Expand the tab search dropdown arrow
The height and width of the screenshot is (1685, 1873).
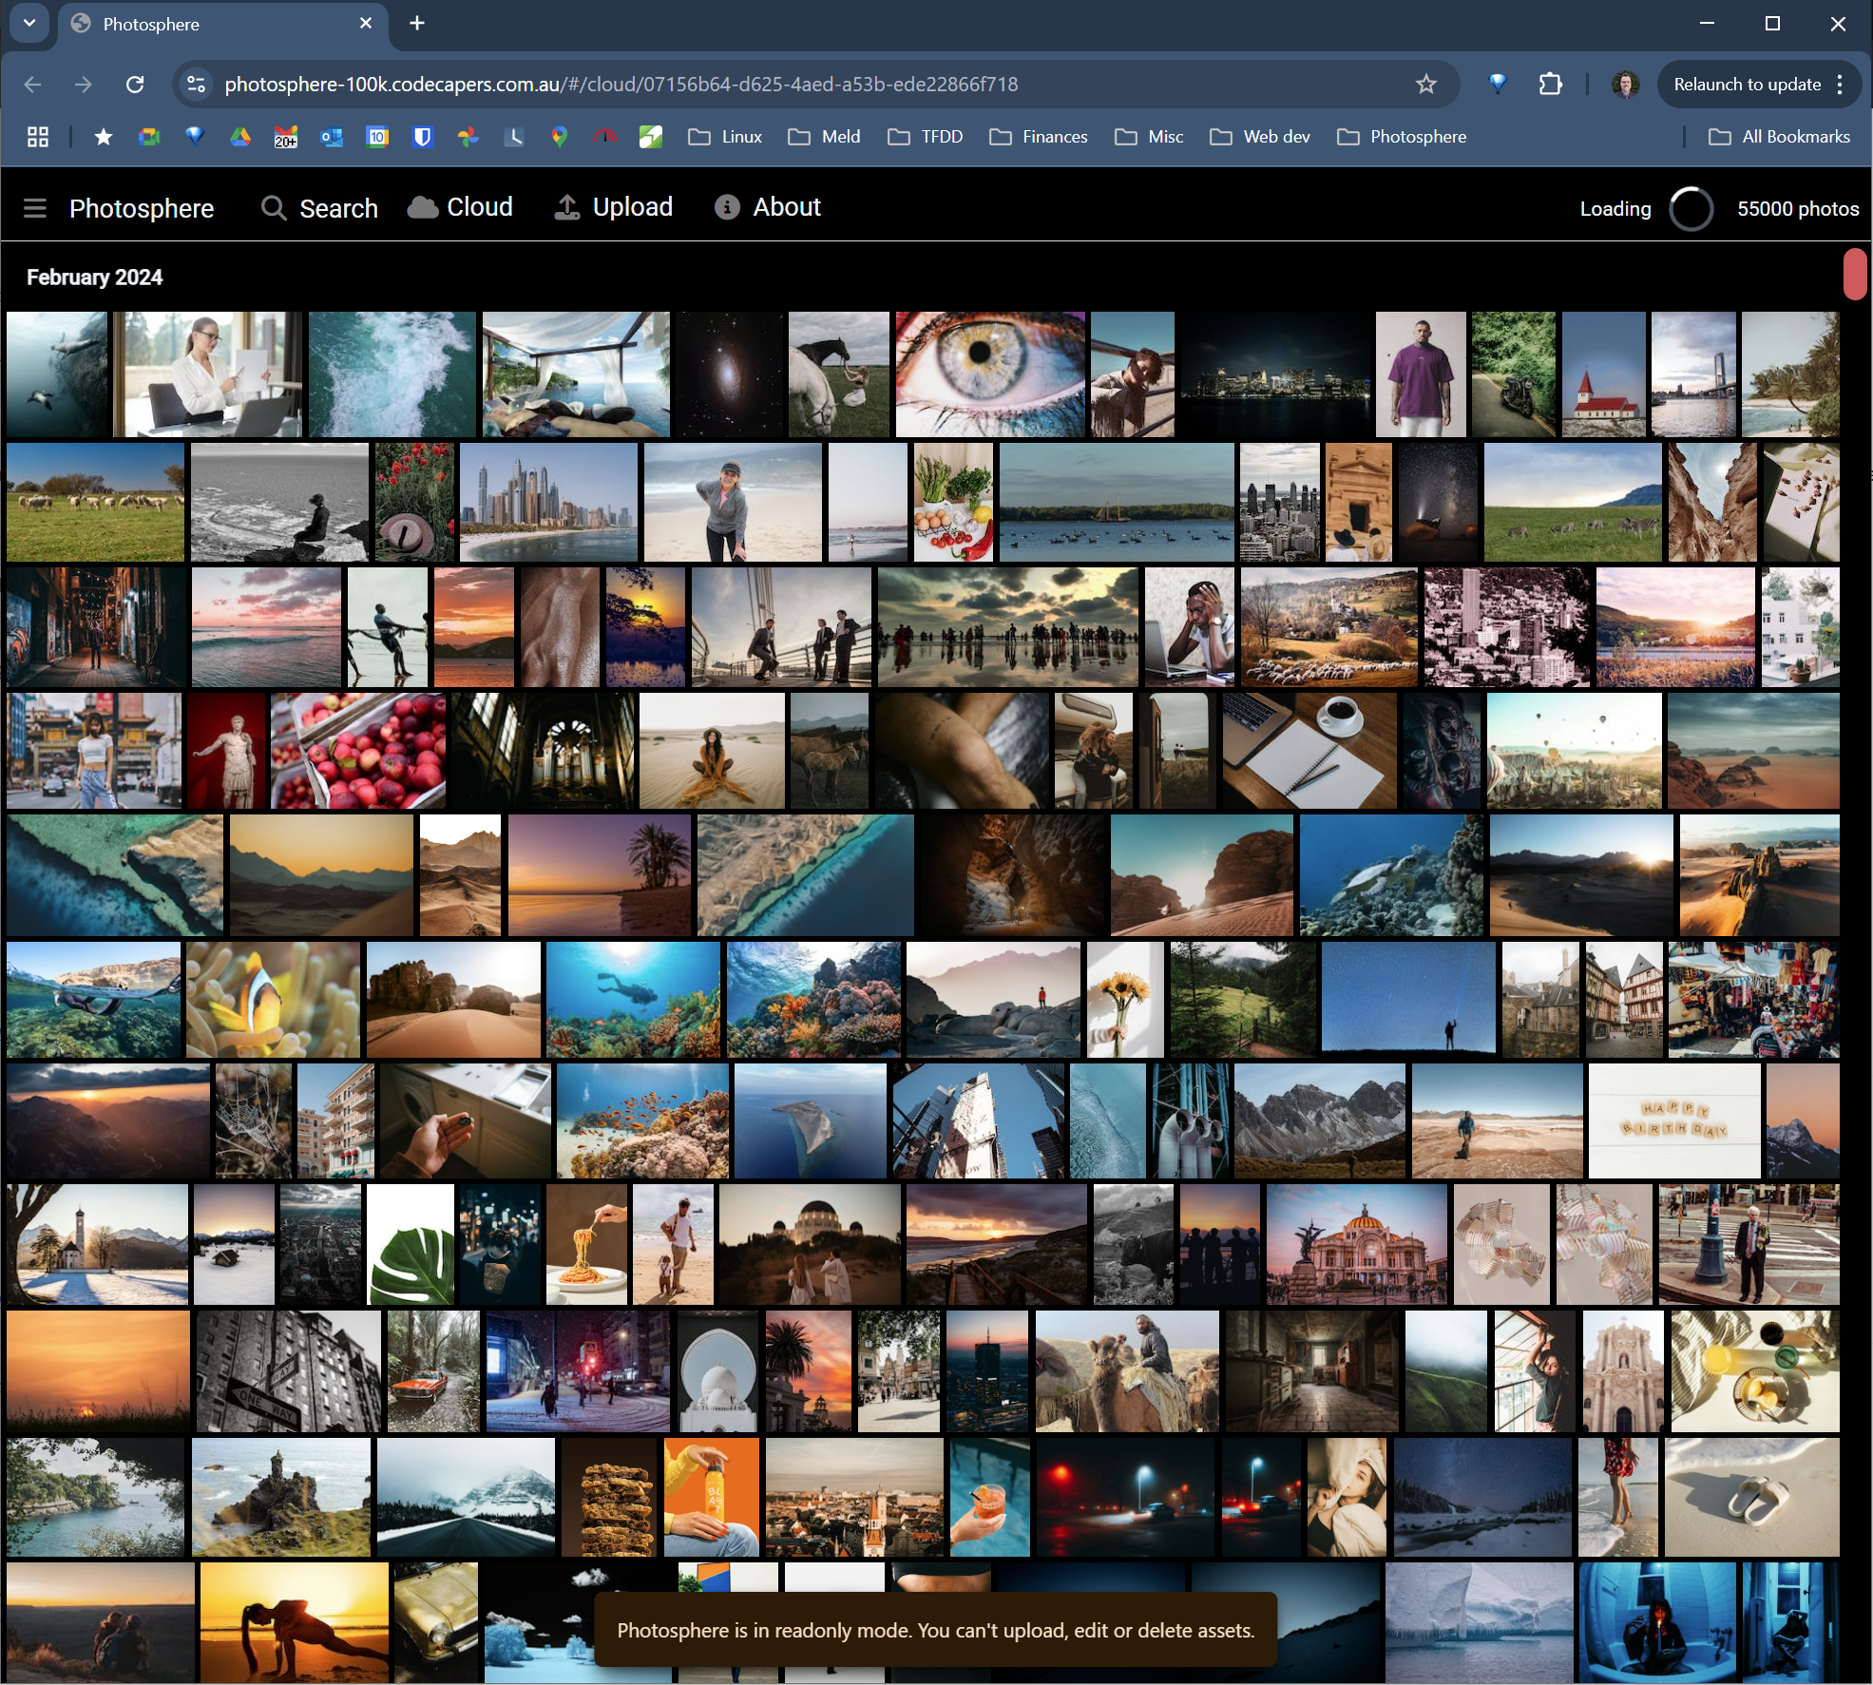click(29, 23)
